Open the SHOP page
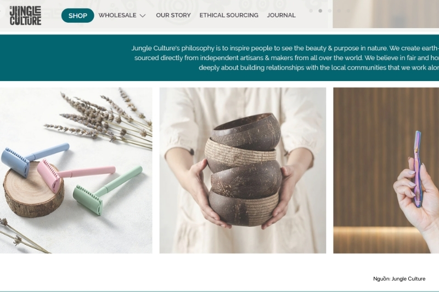The height and width of the screenshot is (292, 439). [77, 15]
